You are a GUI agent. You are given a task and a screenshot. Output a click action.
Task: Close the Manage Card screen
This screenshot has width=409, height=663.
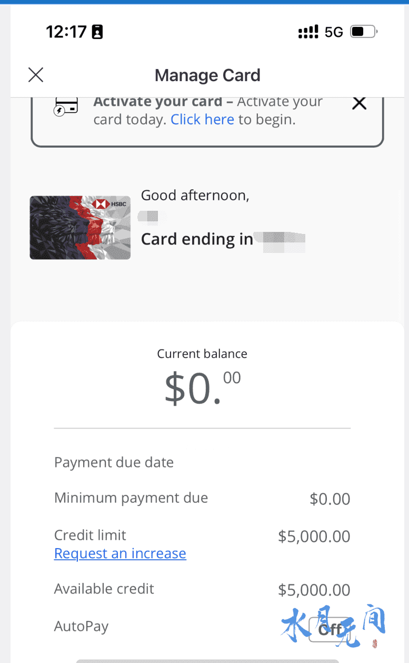pos(36,75)
